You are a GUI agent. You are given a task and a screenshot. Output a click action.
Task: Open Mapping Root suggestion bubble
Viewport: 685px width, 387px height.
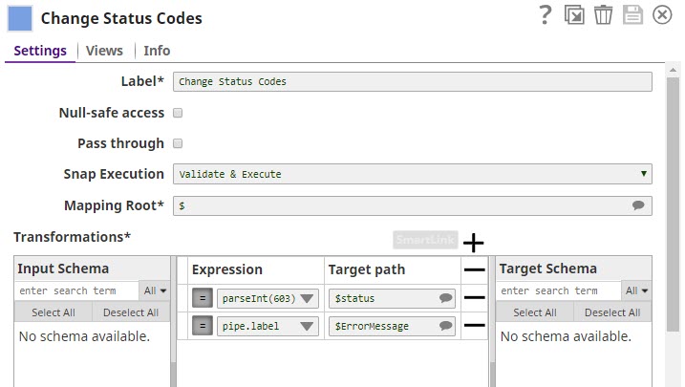pyautogui.click(x=638, y=205)
